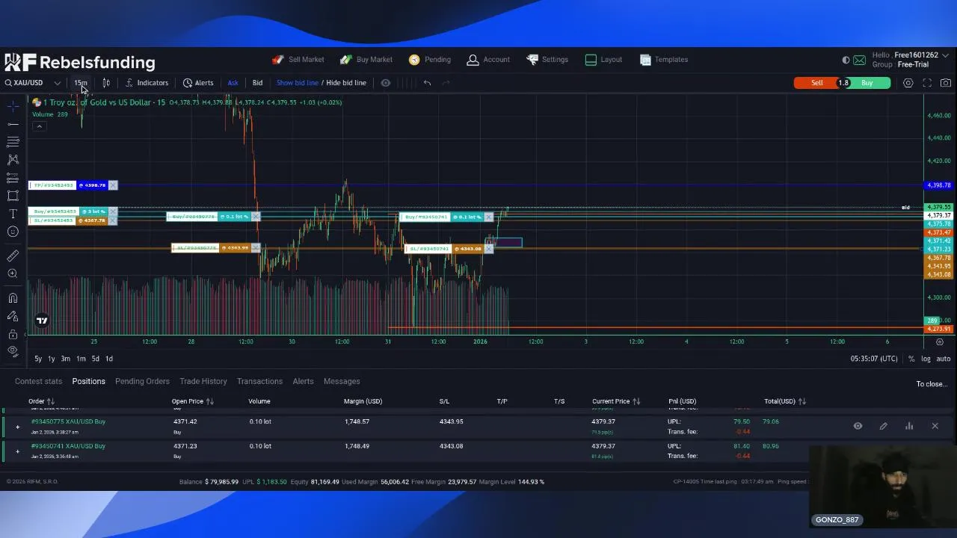Open the chart patterns tool
The image size is (957, 538).
[x=13, y=159]
